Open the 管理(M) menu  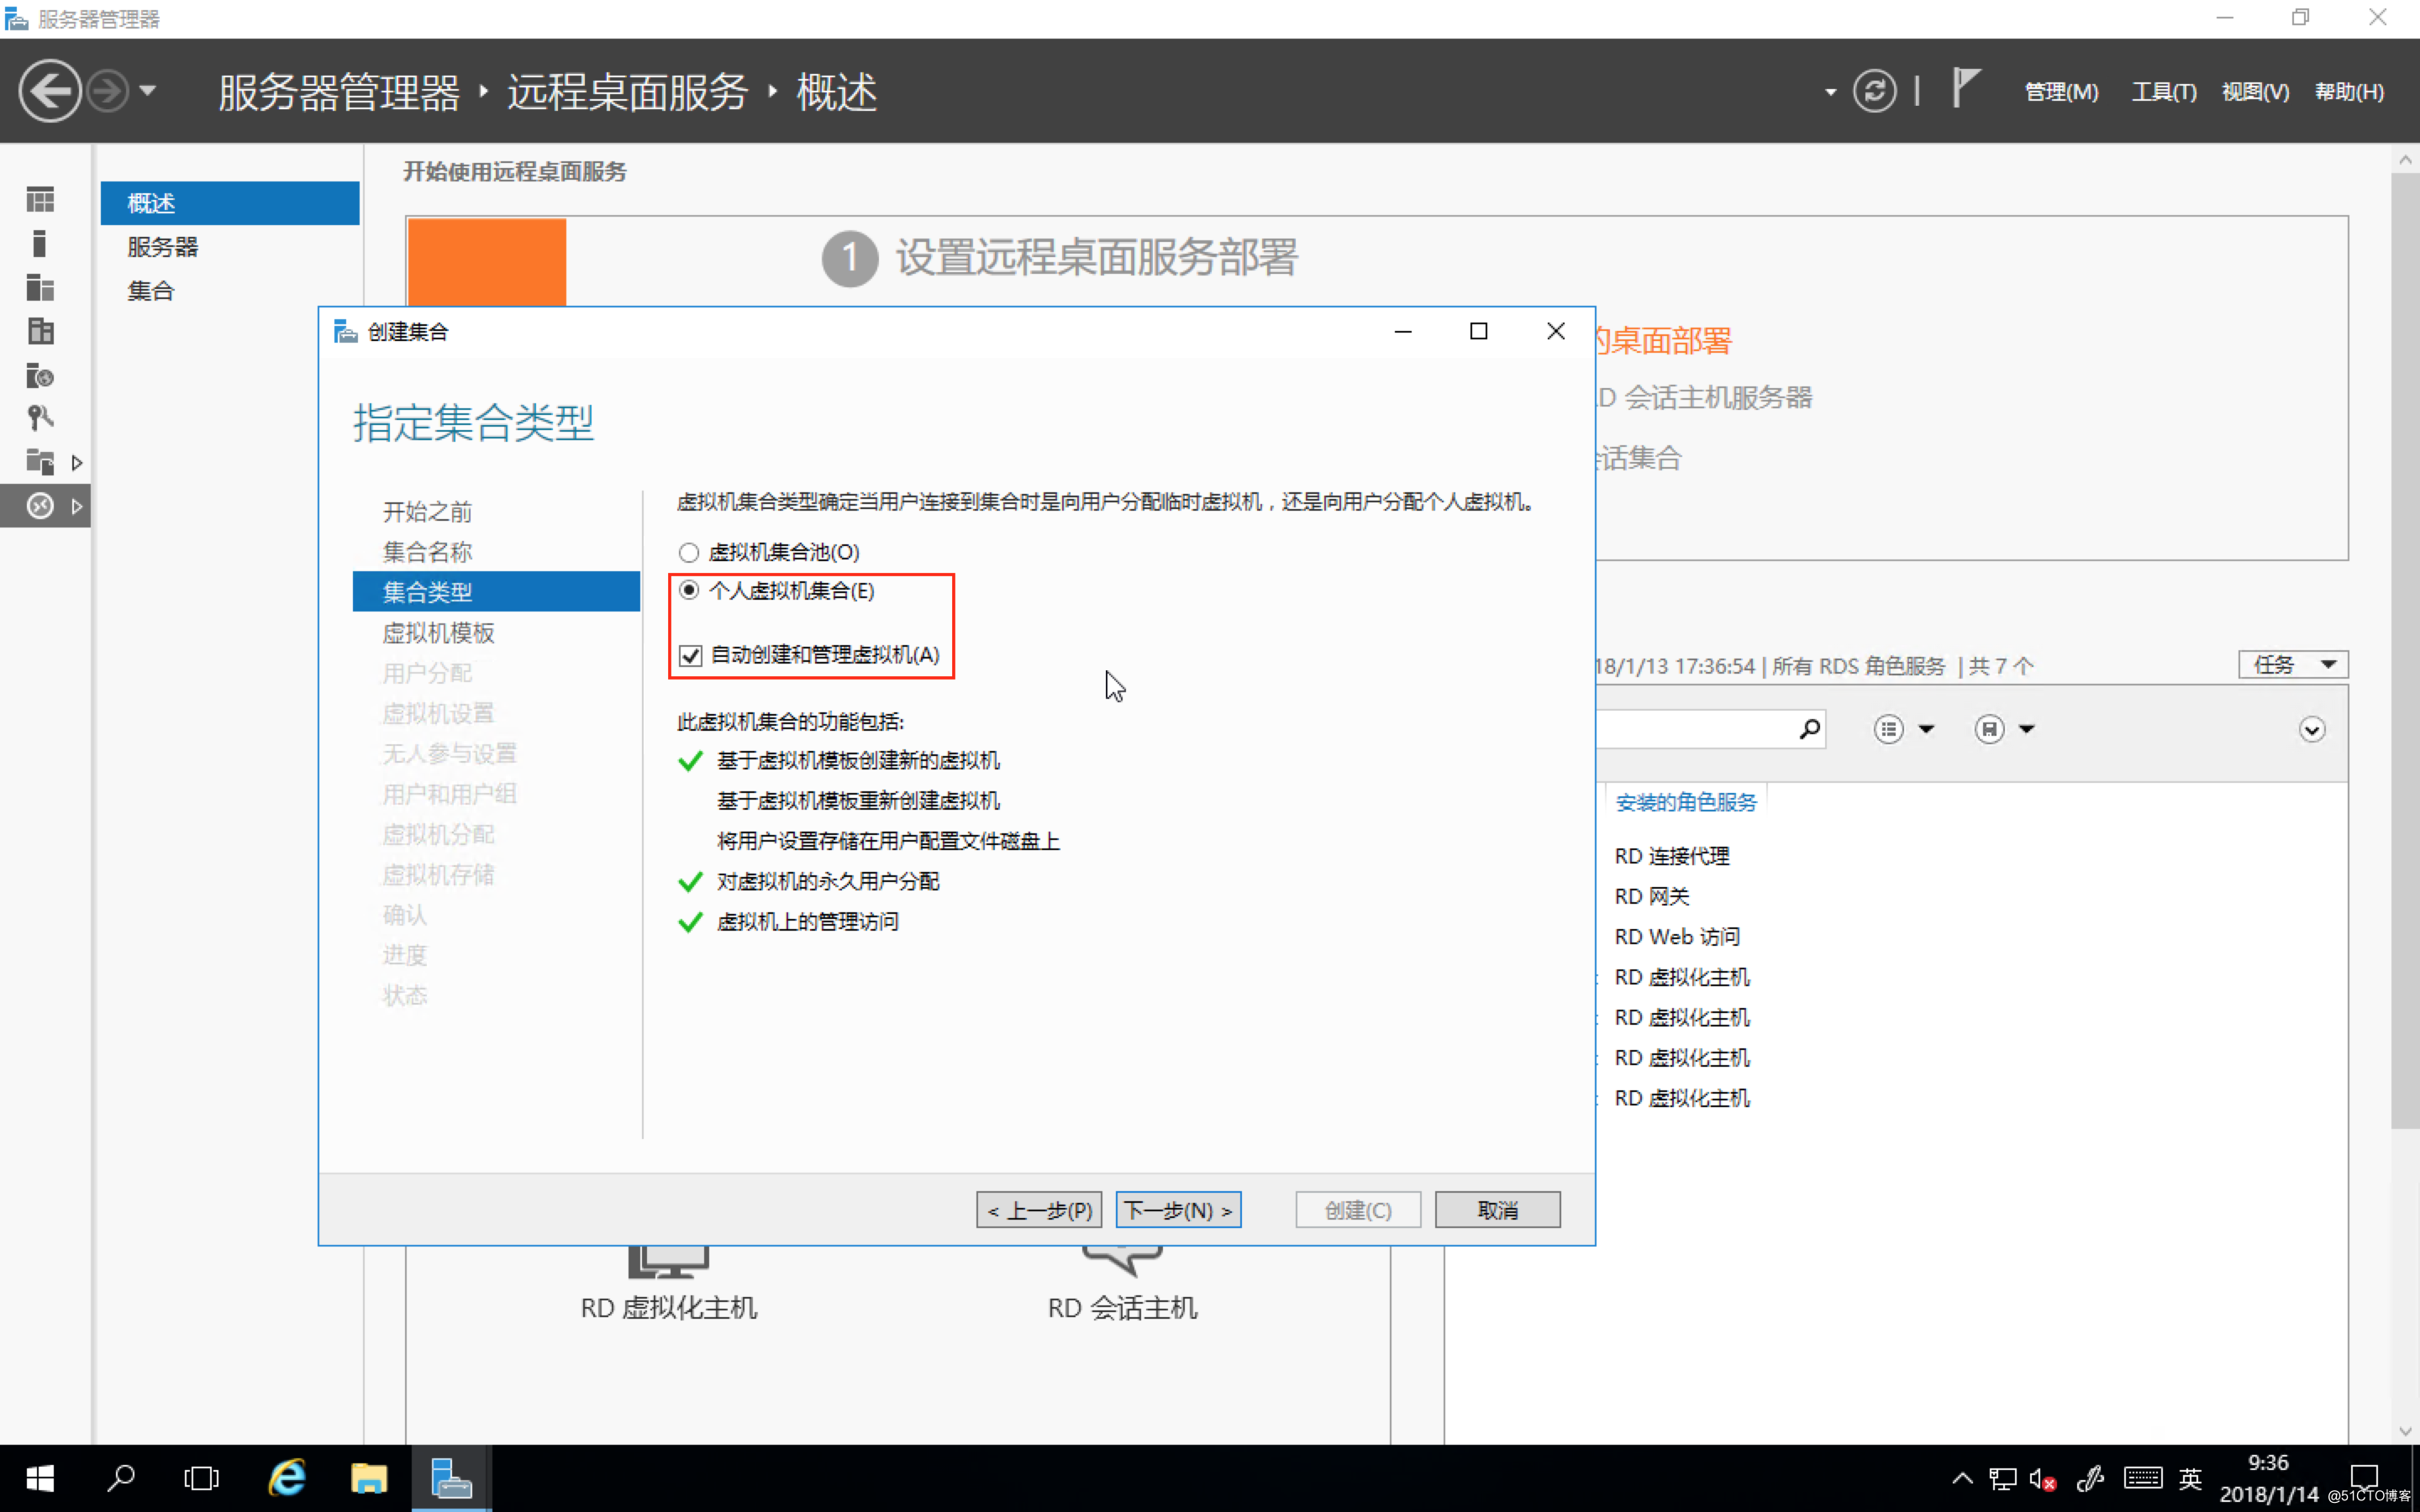click(x=2061, y=92)
